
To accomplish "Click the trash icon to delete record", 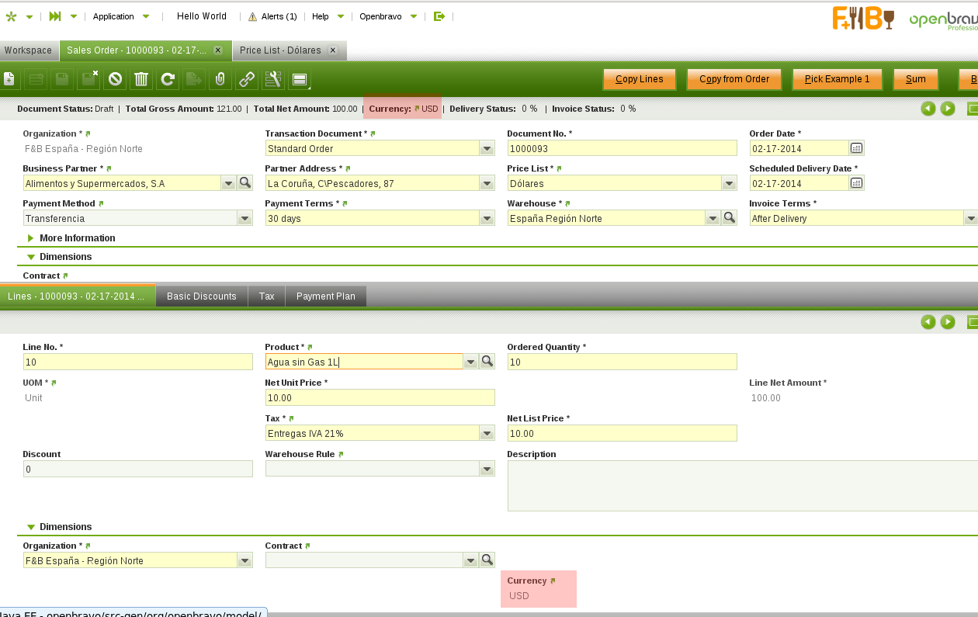I will [x=141, y=79].
